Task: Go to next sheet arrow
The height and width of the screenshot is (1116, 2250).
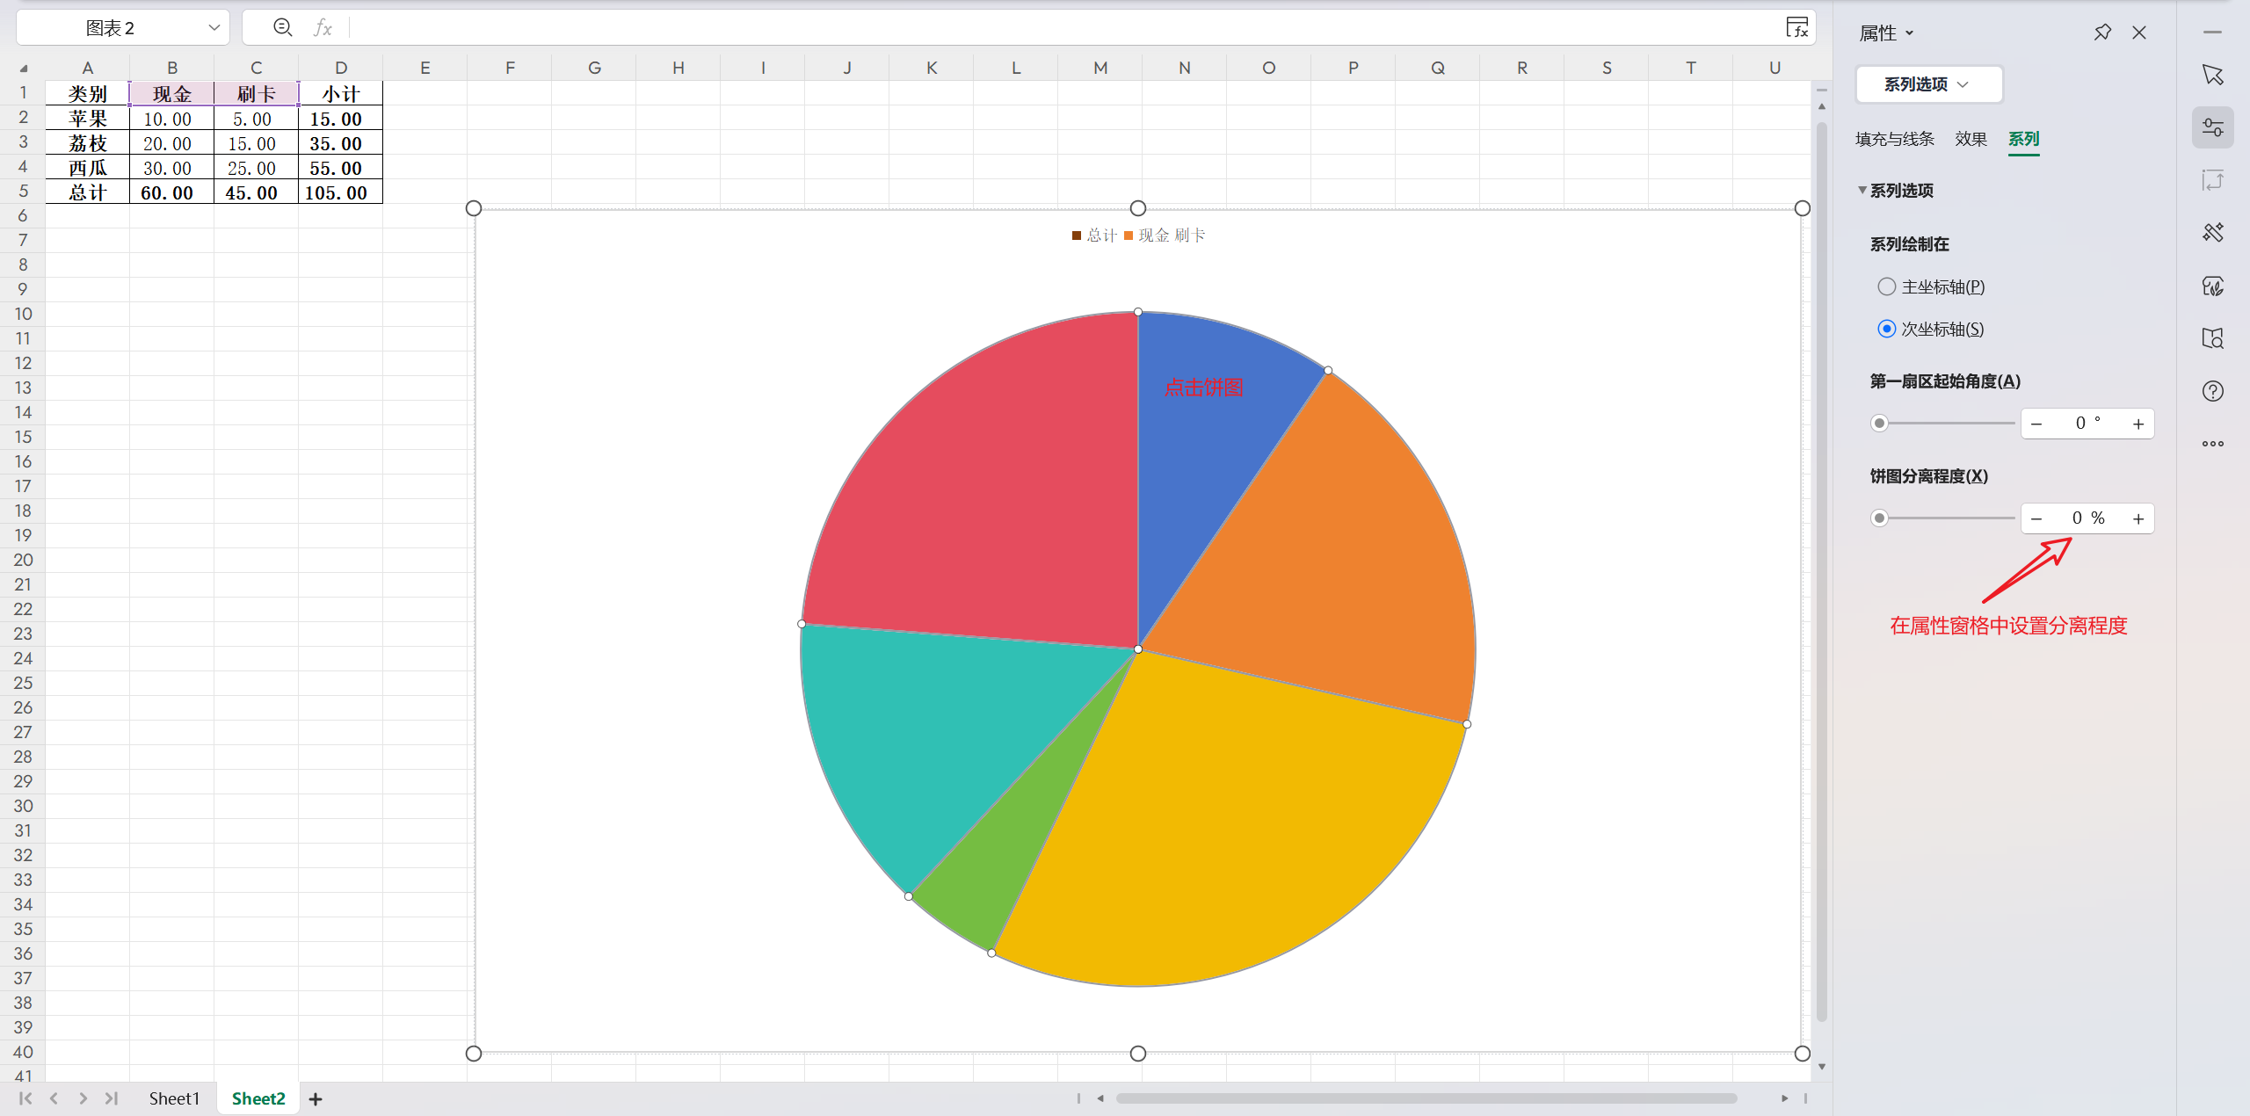Action: (x=83, y=1098)
